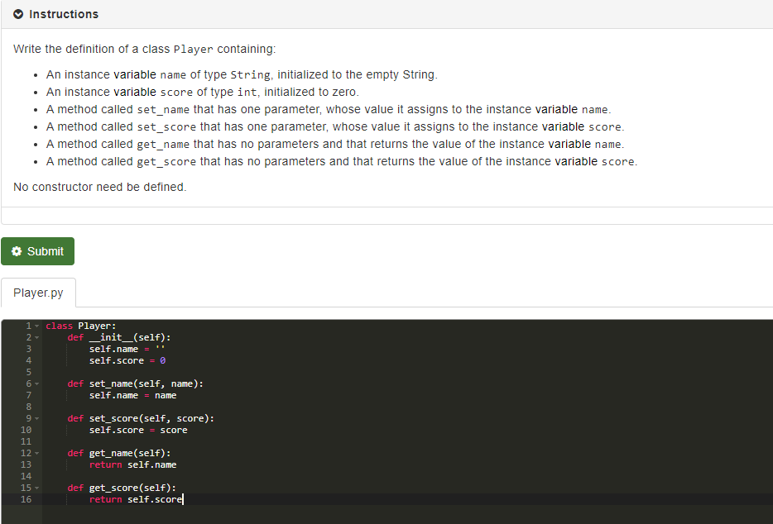Click the bullet about instance variable score

tap(203, 92)
